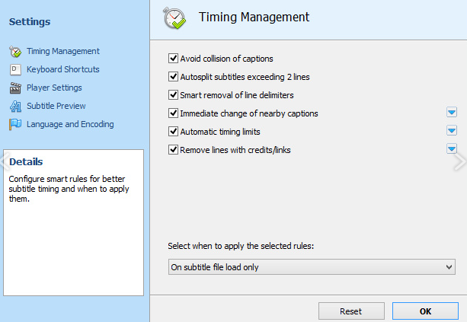The height and width of the screenshot is (322, 467).
Task: Disable Smart removal of line delimiters
Action: (174, 95)
